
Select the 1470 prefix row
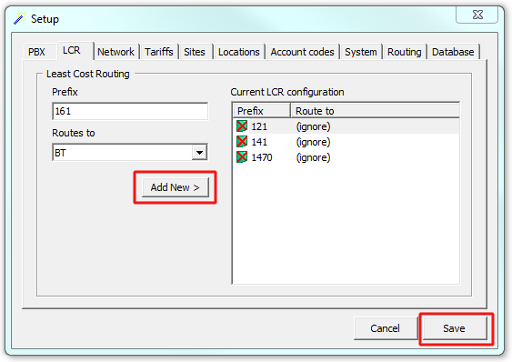[346, 157]
